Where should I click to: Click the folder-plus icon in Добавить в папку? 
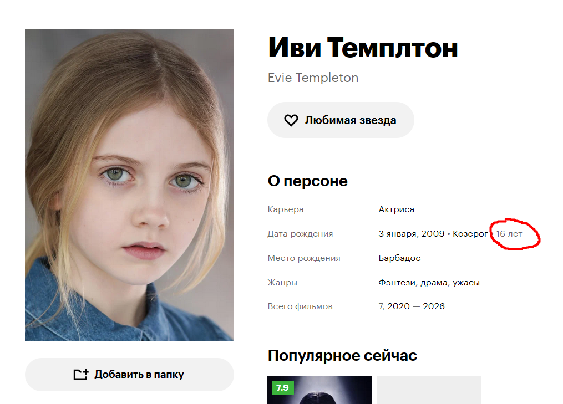81,374
